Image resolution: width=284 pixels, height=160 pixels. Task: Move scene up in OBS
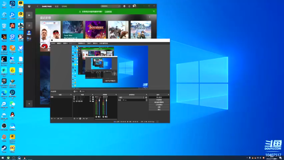click(x=58, y=119)
